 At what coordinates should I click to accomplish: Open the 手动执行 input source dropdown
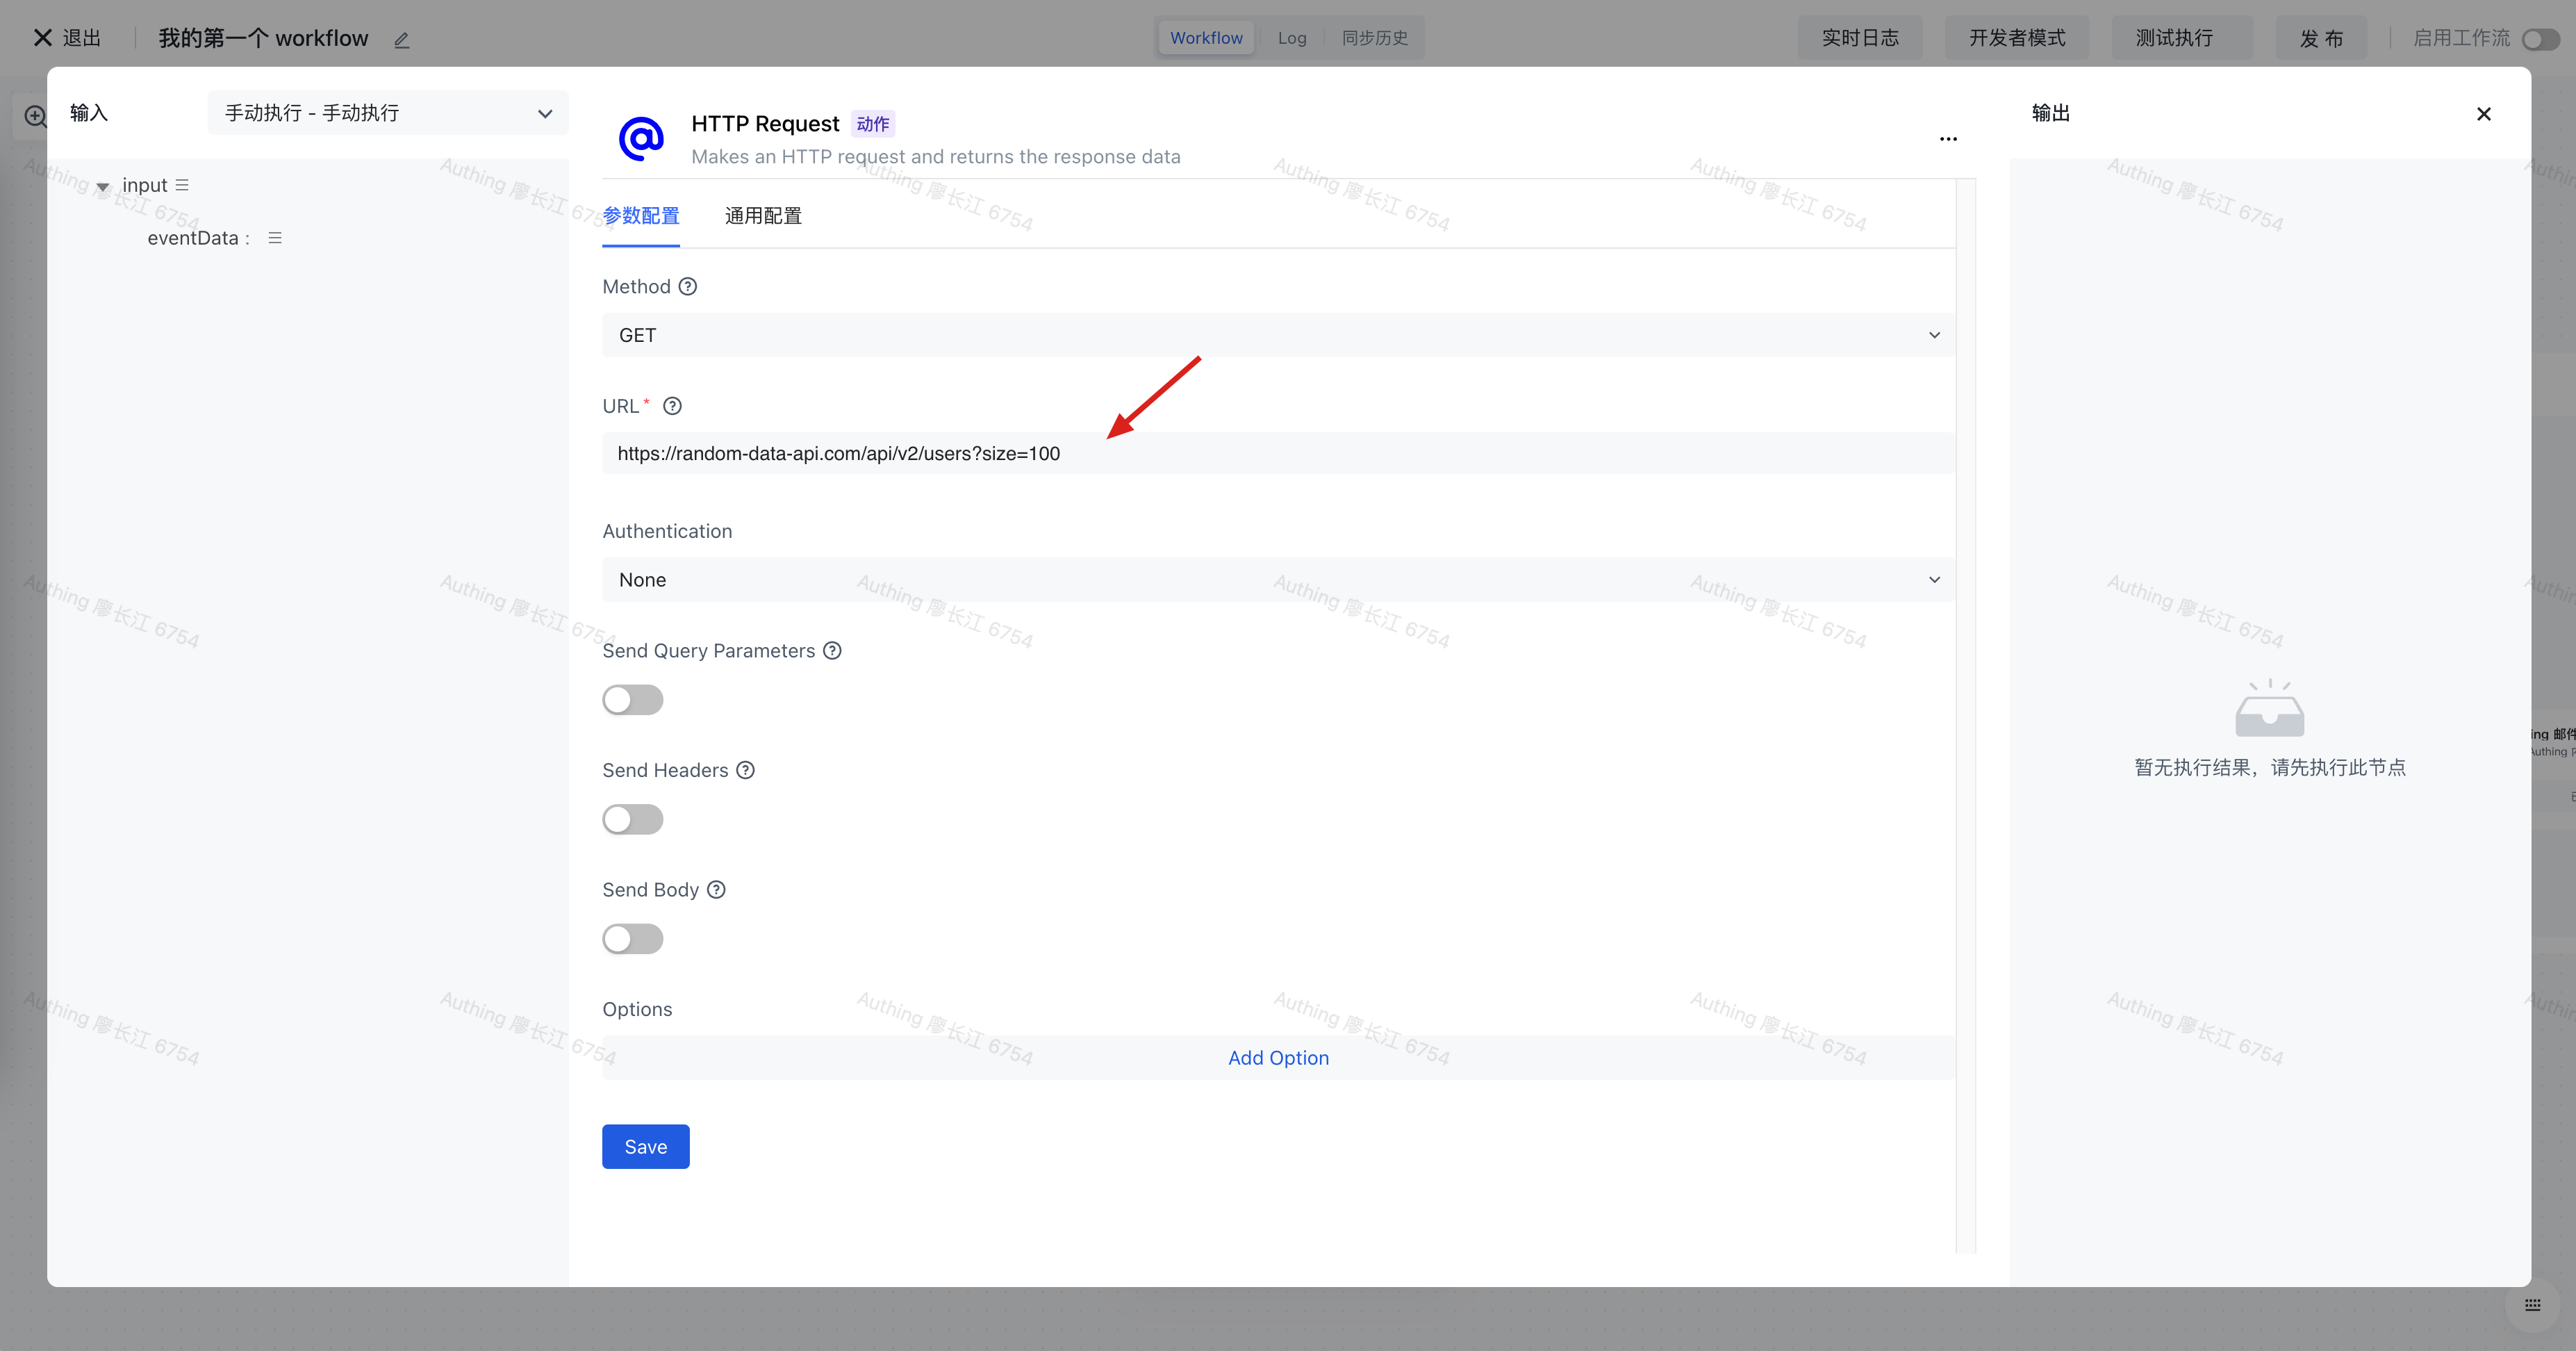pyautogui.click(x=388, y=113)
